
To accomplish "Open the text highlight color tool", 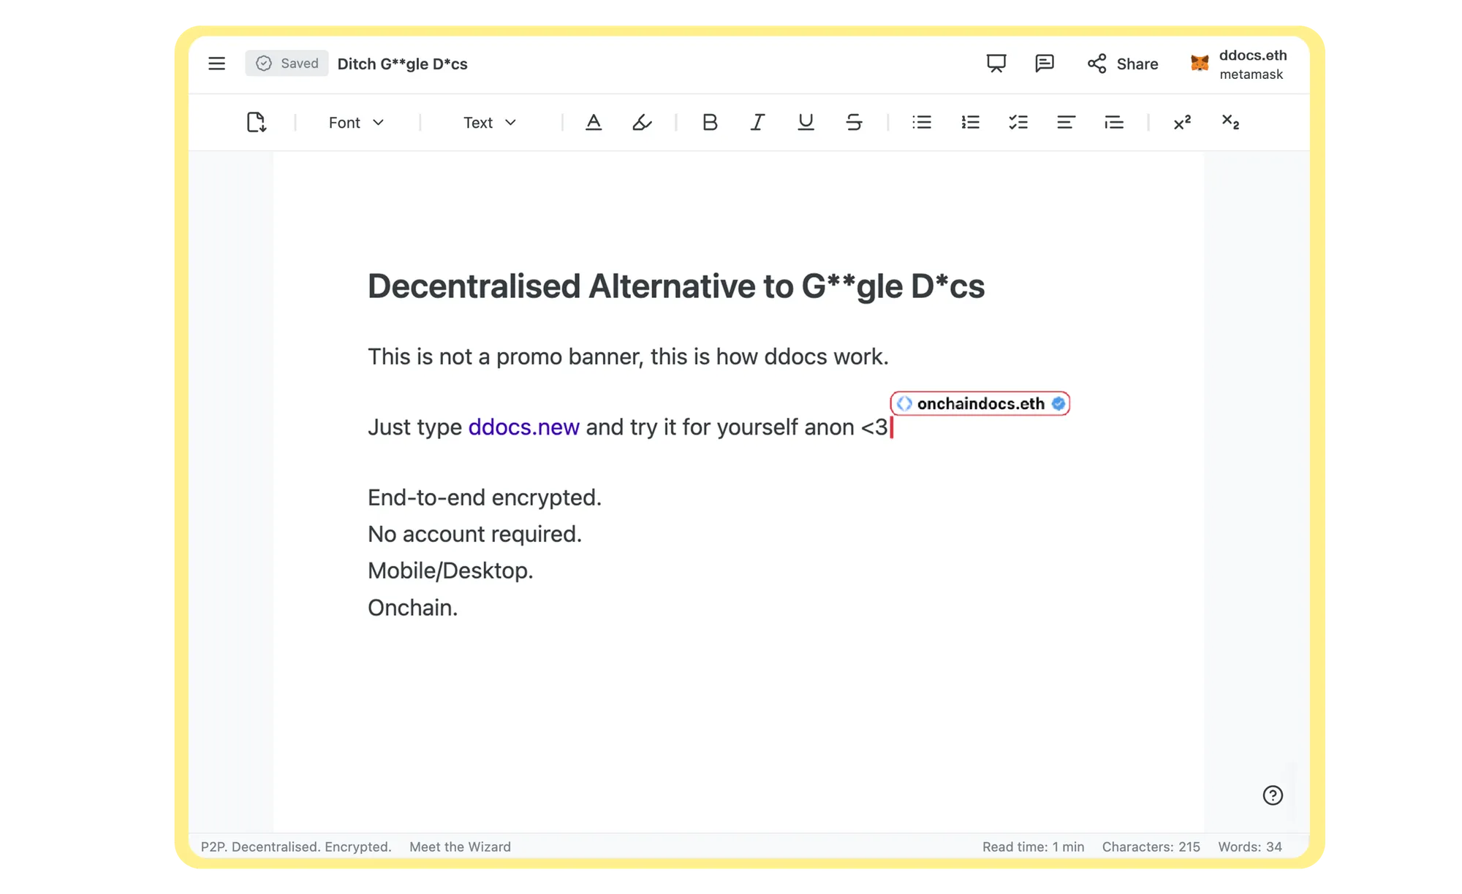I will (642, 122).
